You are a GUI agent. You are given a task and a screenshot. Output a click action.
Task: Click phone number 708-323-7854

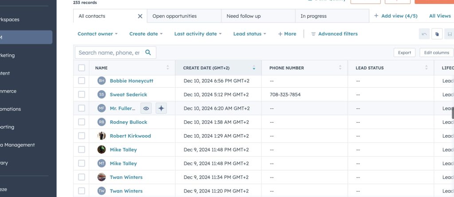pos(285,95)
